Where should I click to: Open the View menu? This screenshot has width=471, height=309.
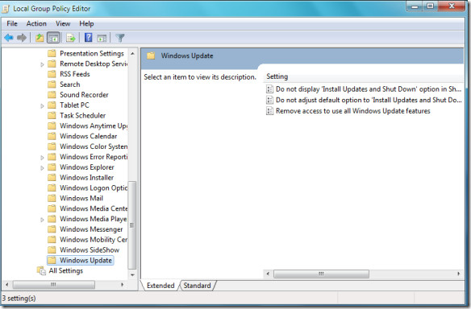(63, 23)
